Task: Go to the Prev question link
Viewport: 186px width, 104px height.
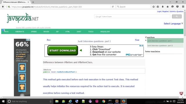Action: point(49,40)
